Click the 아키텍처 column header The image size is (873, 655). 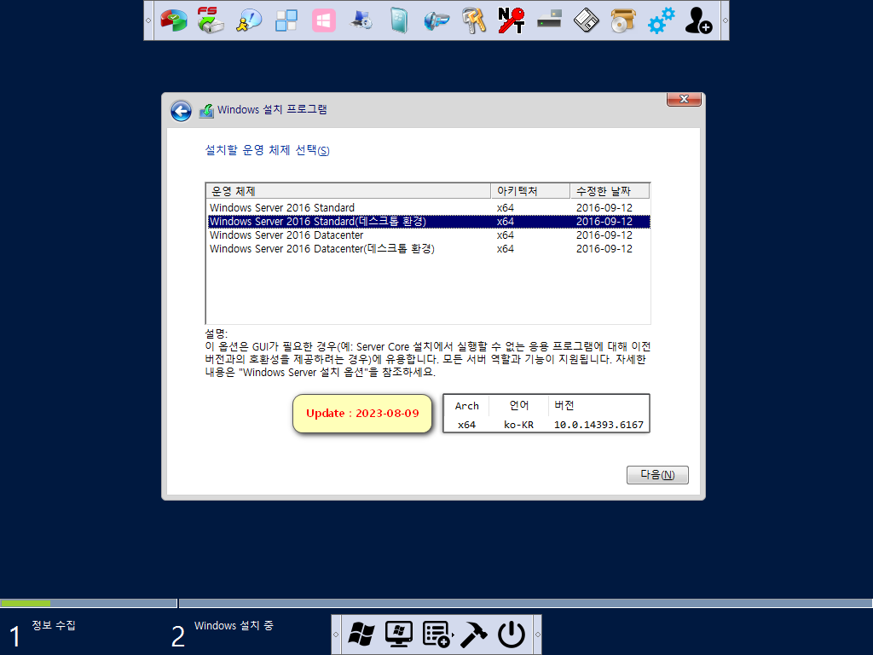[x=530, y=191]
